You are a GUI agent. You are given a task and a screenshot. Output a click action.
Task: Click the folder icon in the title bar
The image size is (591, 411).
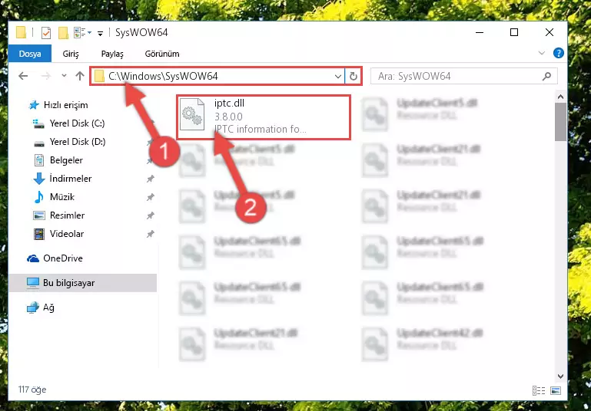[21, 32]
